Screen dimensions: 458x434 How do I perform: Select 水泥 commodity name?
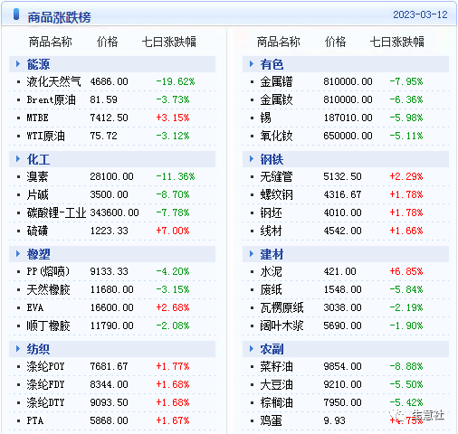click(x=271, y=271)
